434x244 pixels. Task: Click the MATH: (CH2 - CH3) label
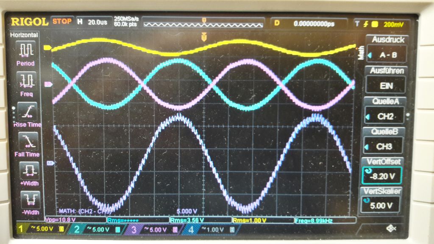[x=85, y=211]
